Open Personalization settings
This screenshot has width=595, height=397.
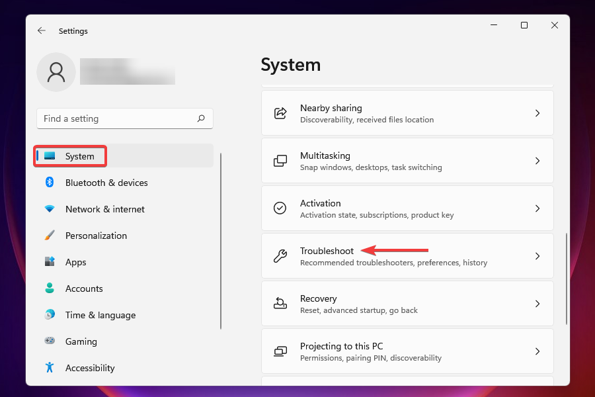[x=124, y=236]
